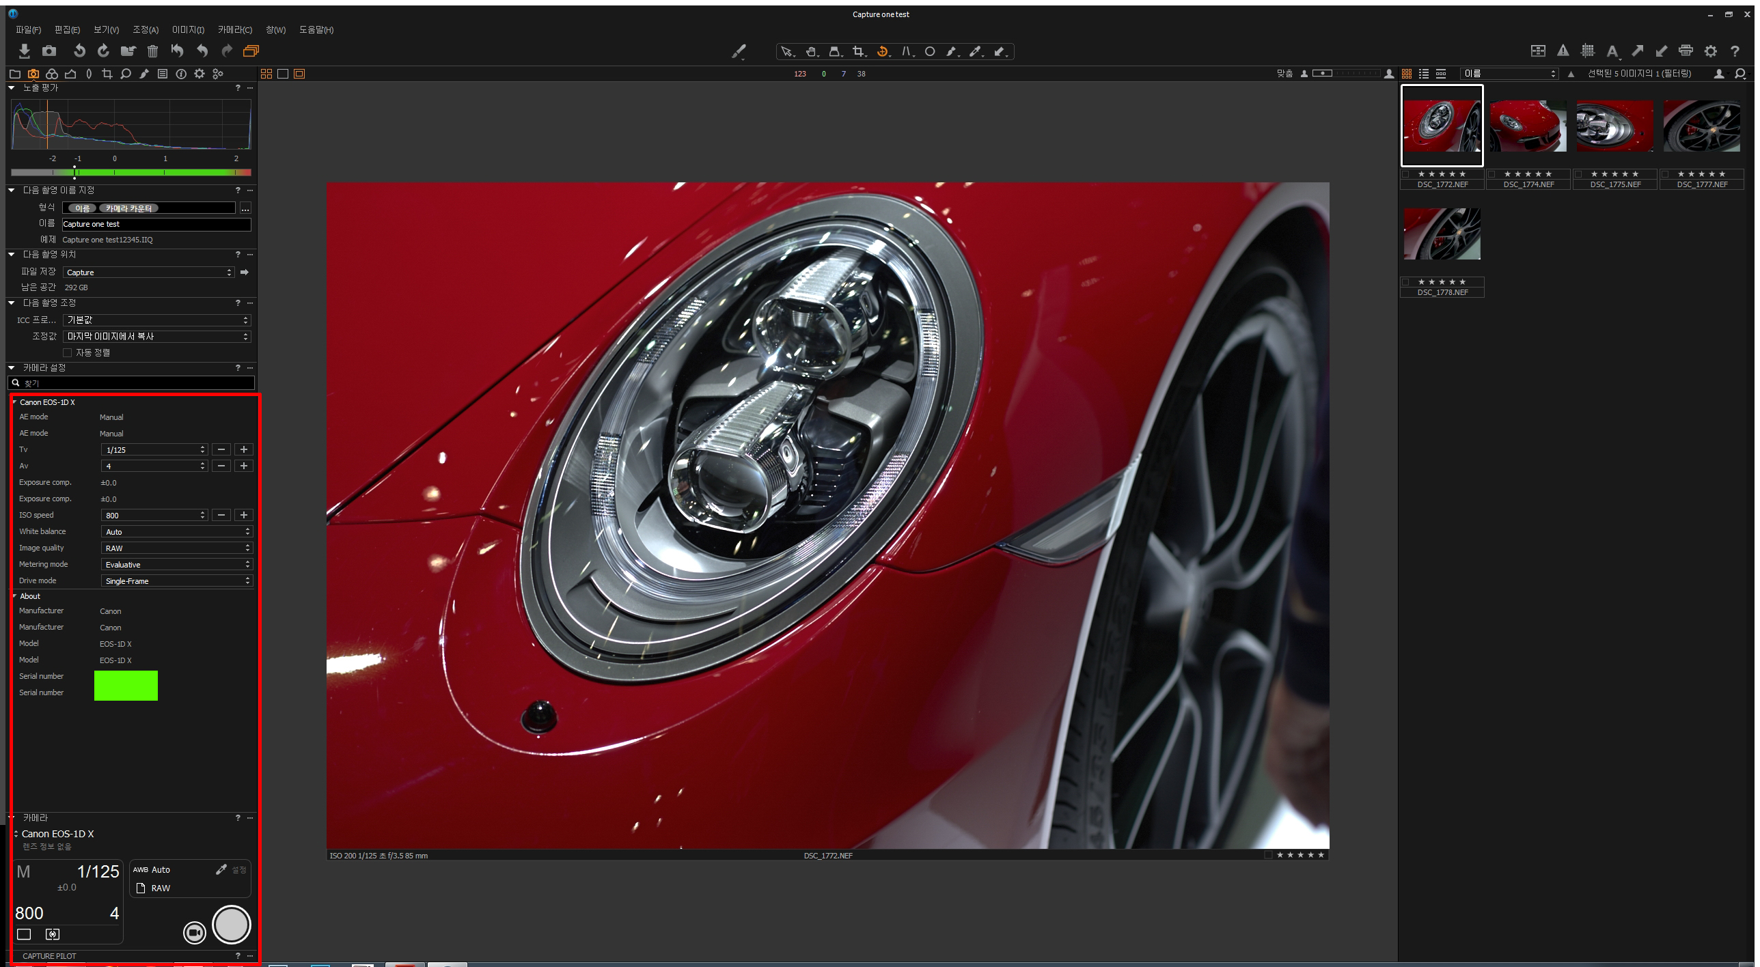Toggle checkbox next to DSC_1778.NEF rating
Viewport: 1760px width, 967px height.
tap(1405, 282)
